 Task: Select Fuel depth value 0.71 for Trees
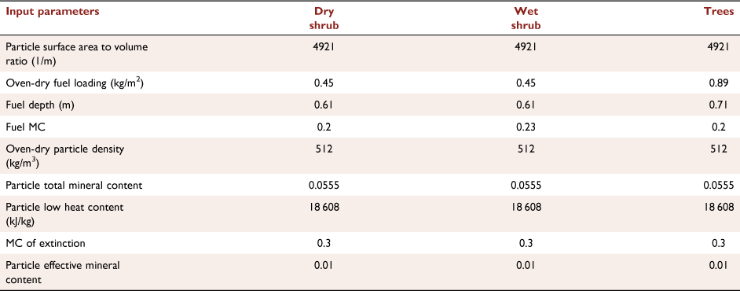pos(725,105)
